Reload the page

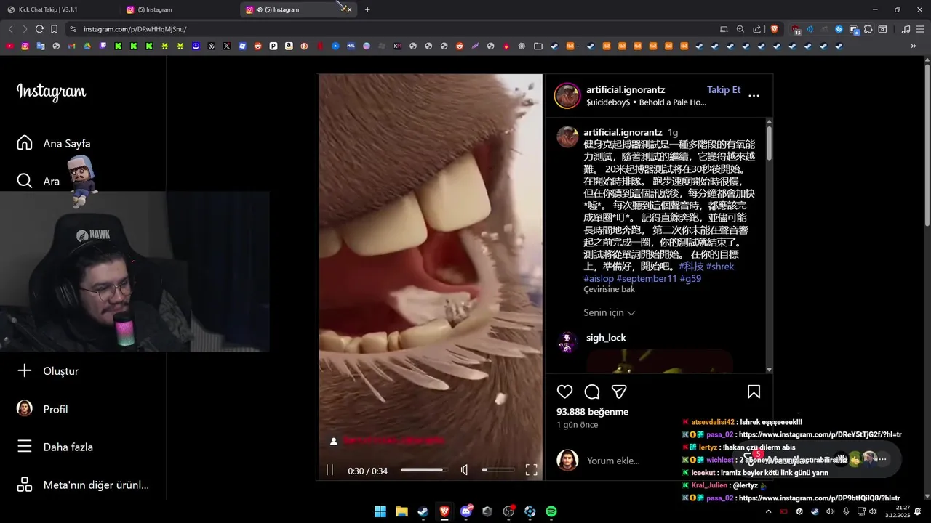tap(39, 29)
